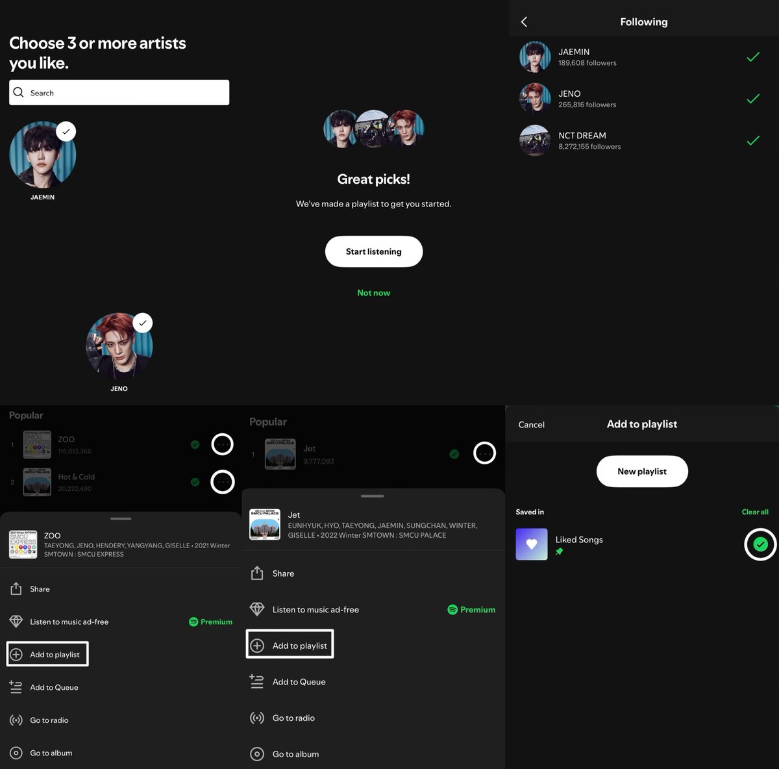This screenshot has height=769, width=779.
Task: Click saved checkmark beside Jet in Popular
Action: (454, 454)
